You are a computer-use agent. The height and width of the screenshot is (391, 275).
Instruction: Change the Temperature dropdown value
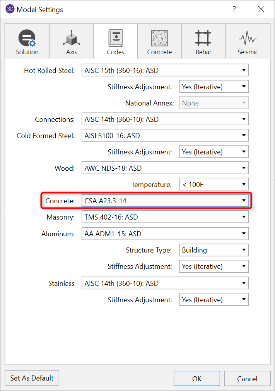[x=214, y=185]
